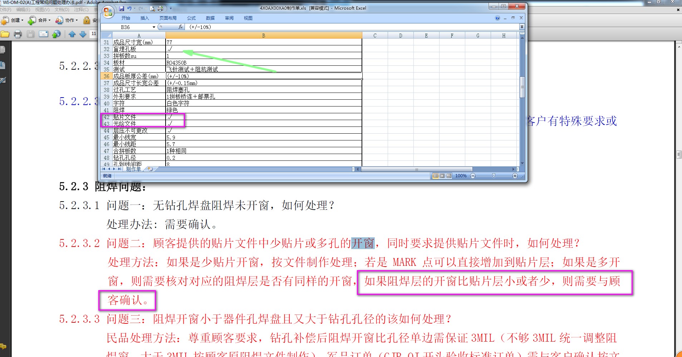Click the upload globe icon in Acrobat

(x=56, y=34)
